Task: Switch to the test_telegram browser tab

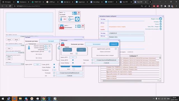Action: coord(96,2)
